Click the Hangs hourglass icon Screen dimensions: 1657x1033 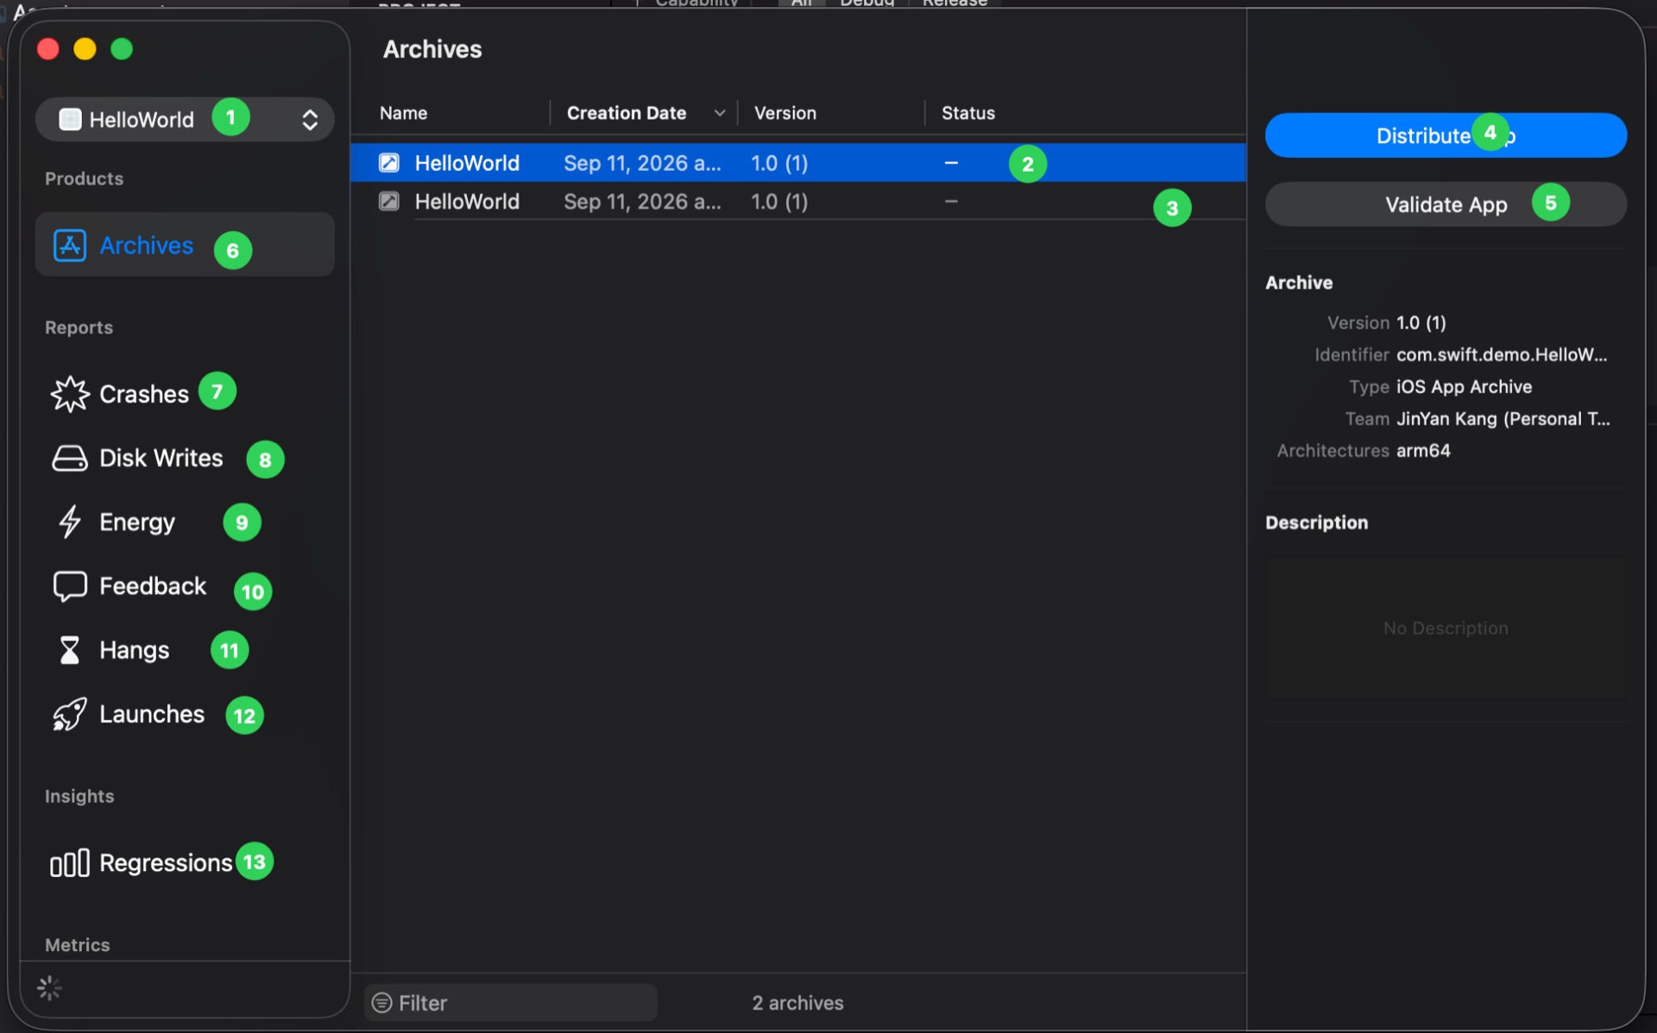click(70, 650)
